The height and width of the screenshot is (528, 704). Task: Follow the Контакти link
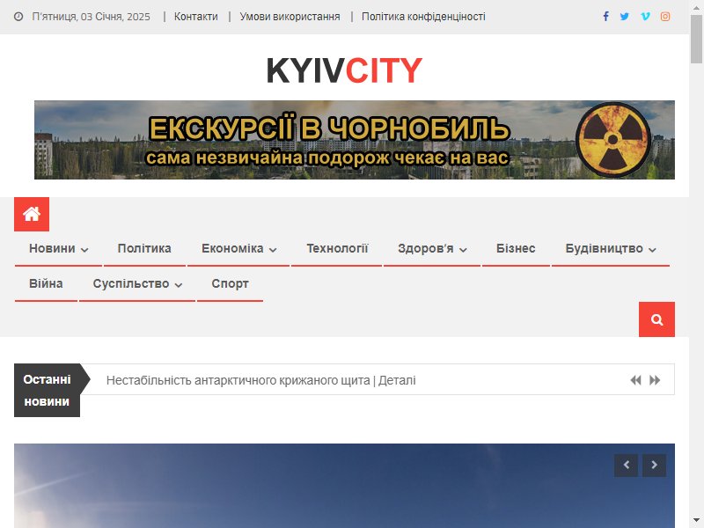pos(195,17)
